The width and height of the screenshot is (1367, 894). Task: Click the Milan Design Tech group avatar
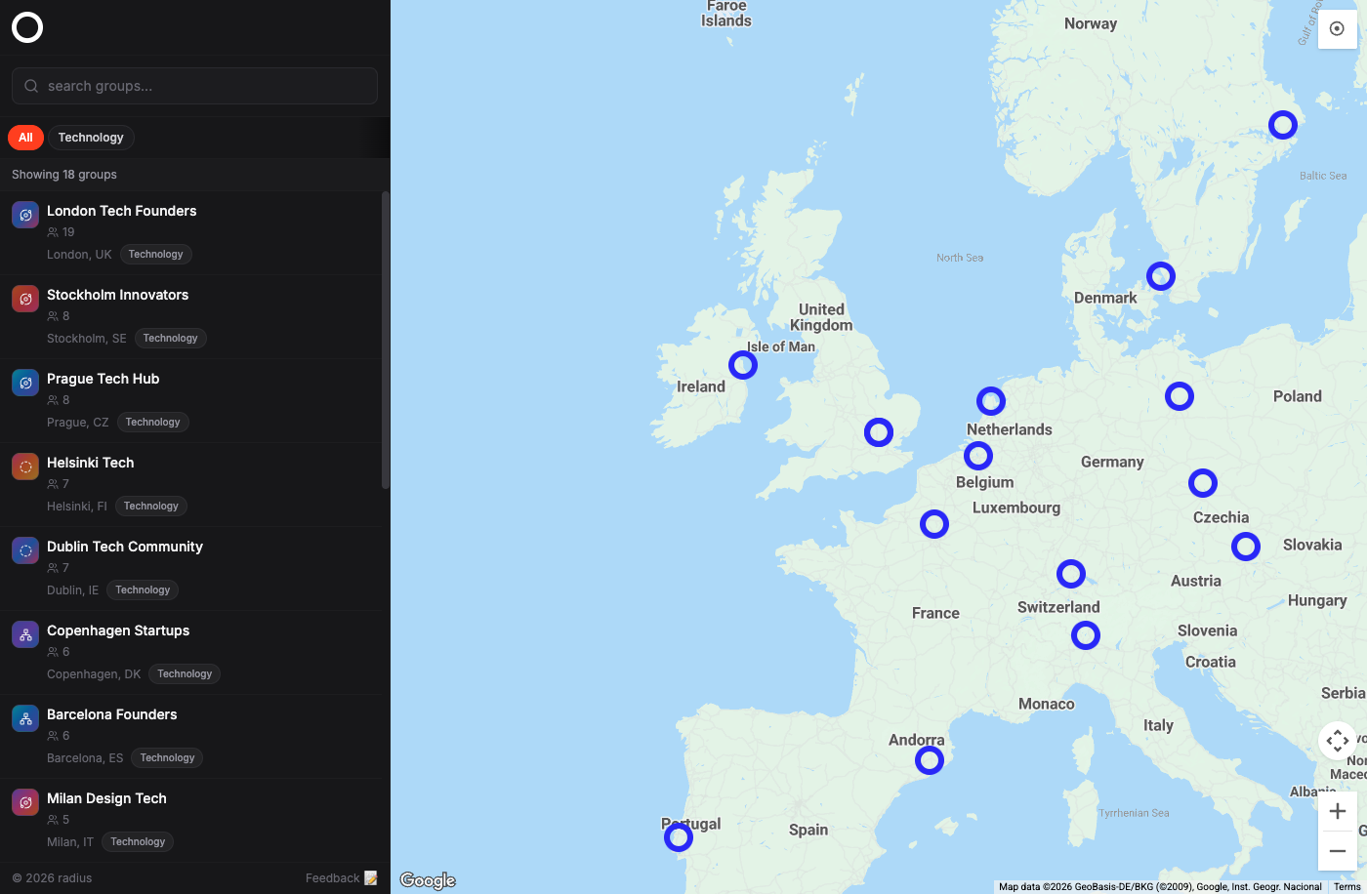[x=24, y=801]
